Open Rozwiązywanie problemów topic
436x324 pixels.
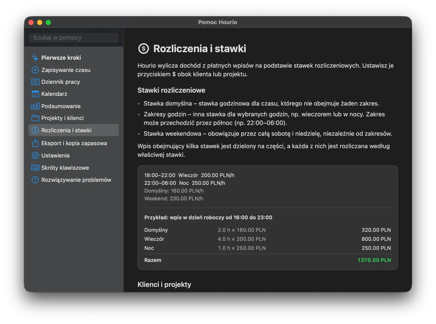pos(74,180)
